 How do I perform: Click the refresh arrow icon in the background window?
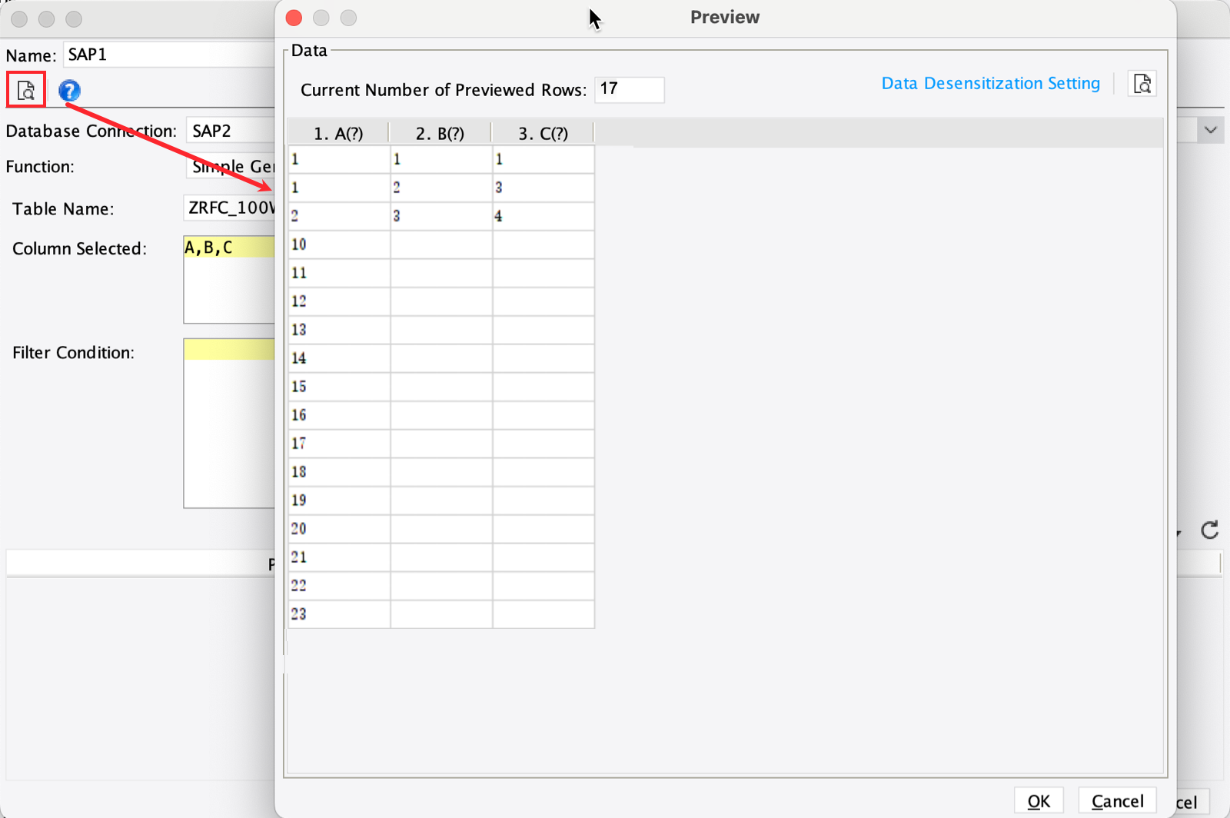click(1210, 530)
